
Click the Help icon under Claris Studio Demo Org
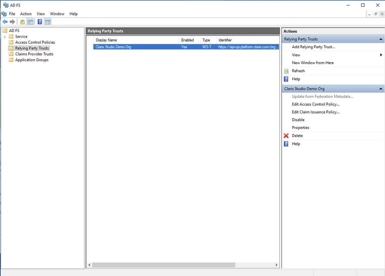click(x=286, y=144)
